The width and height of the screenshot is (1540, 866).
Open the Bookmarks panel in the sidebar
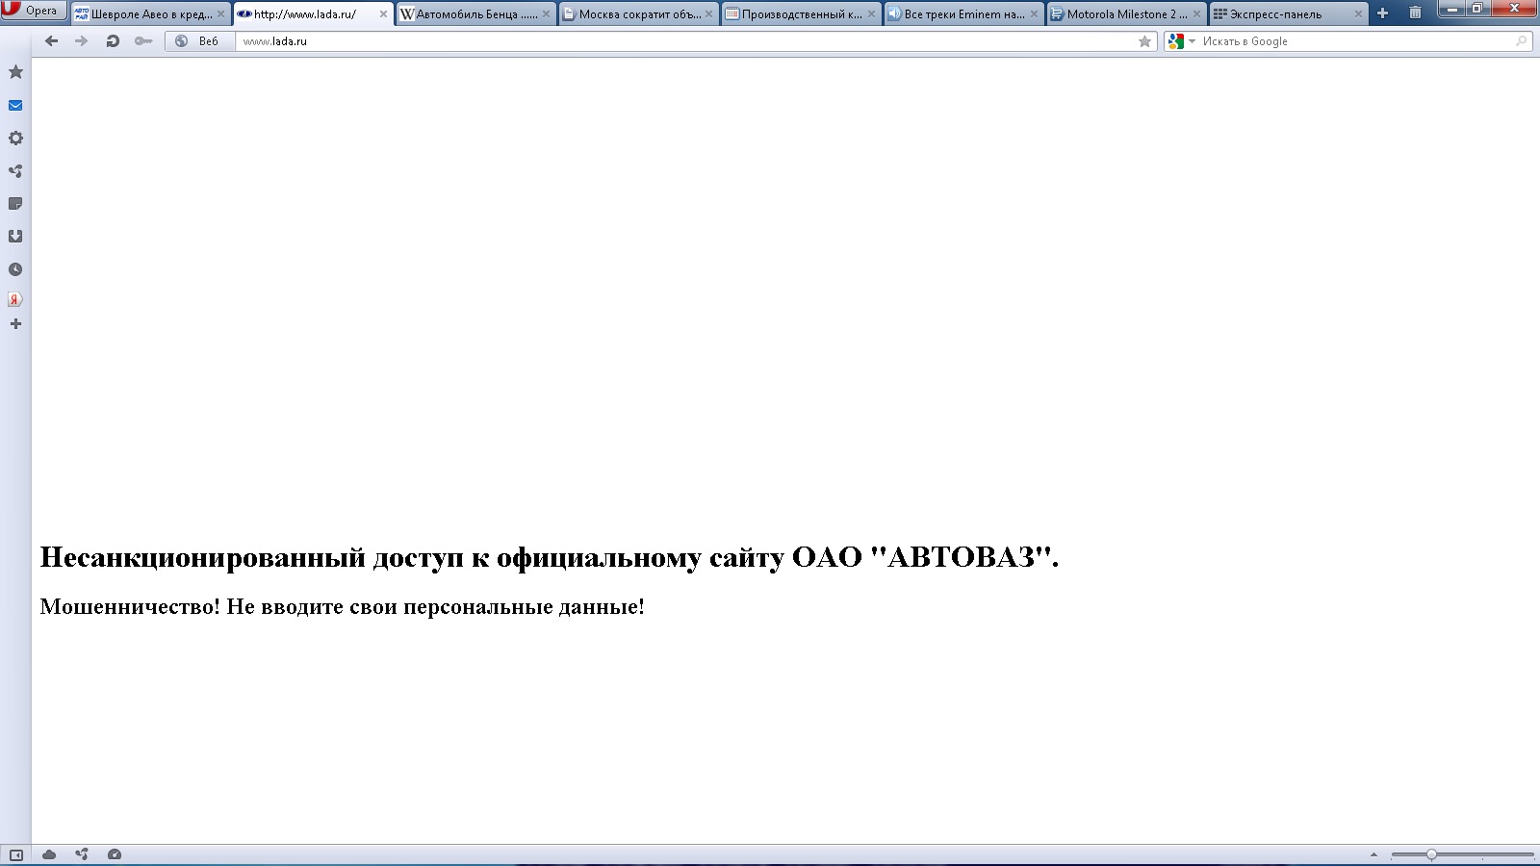pyautogui.click(x=15, y=72)
